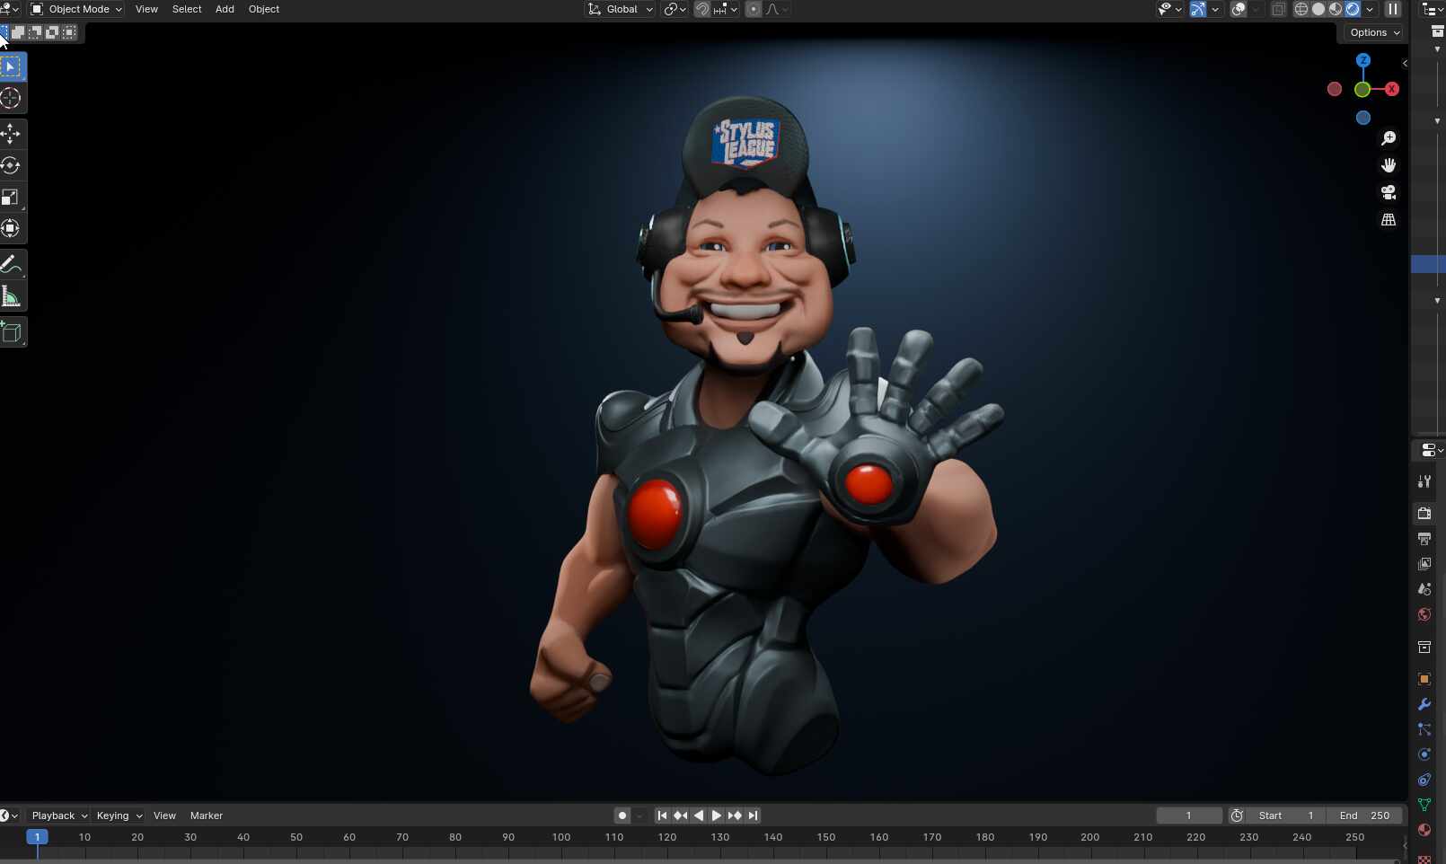Viewport: 1446px width, 864px height.
Task: Open the Global transform orientation dropdown
Action: [x=621, y=9]
